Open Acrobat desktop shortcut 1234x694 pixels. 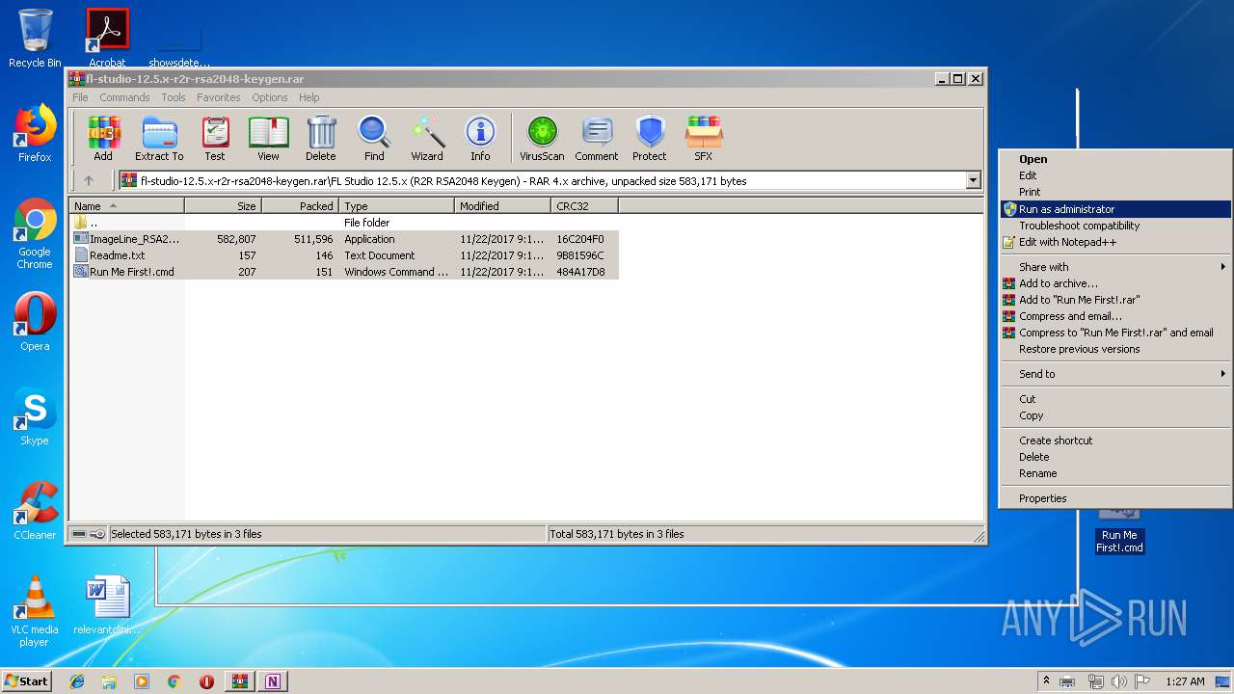(107, 39)
